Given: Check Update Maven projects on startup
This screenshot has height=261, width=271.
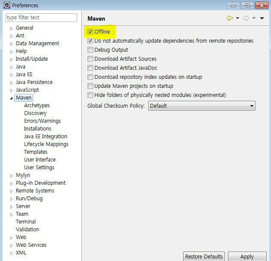Looking at the screenshot, I should click(x=90, y=86).
